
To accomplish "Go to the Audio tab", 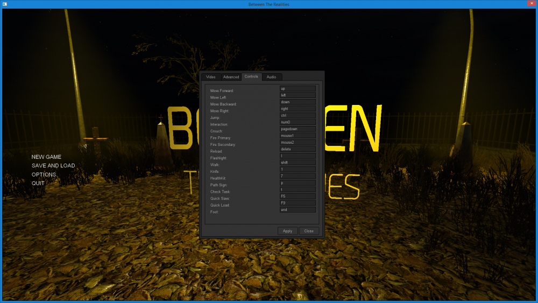I will (271, 77).
